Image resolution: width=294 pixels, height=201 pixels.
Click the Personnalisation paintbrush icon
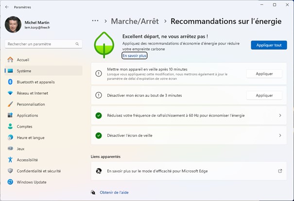tap(10, 104)
